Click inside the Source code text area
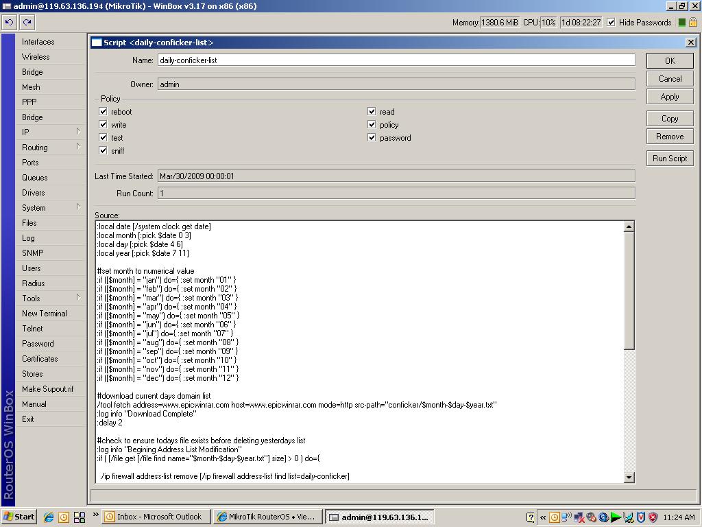Screen dimensions: 702x527 pyautogui.click(x=359, y=352)
